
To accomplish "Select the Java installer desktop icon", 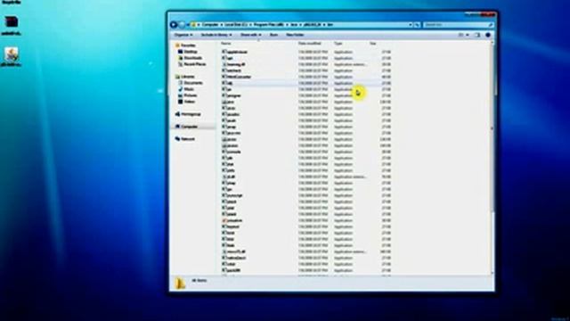I will tap(12, 55).
